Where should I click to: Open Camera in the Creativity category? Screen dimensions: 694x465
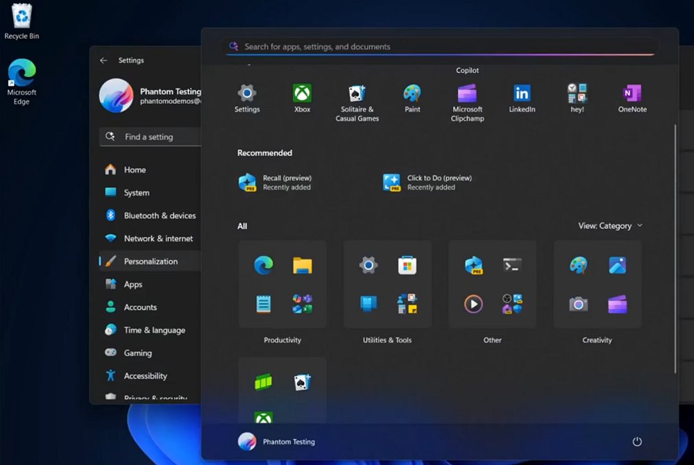coord(578,304)
